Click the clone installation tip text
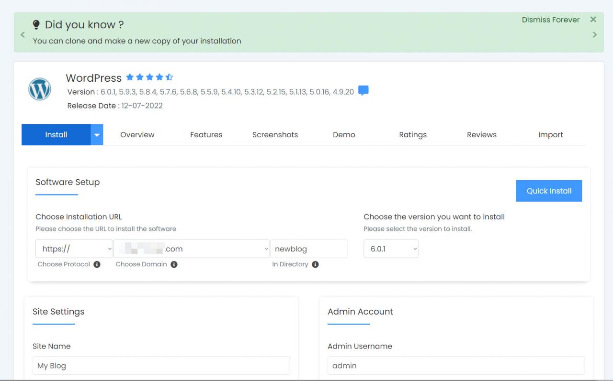The height and width of the screenshot is (381, 613). coord(137,41)
